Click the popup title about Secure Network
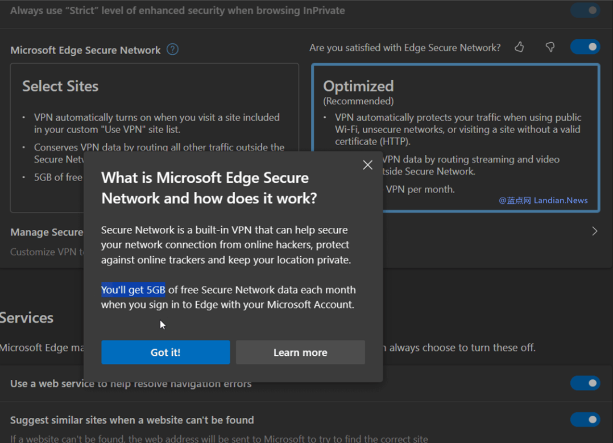 pyautogui.click(x=209, y=187)
